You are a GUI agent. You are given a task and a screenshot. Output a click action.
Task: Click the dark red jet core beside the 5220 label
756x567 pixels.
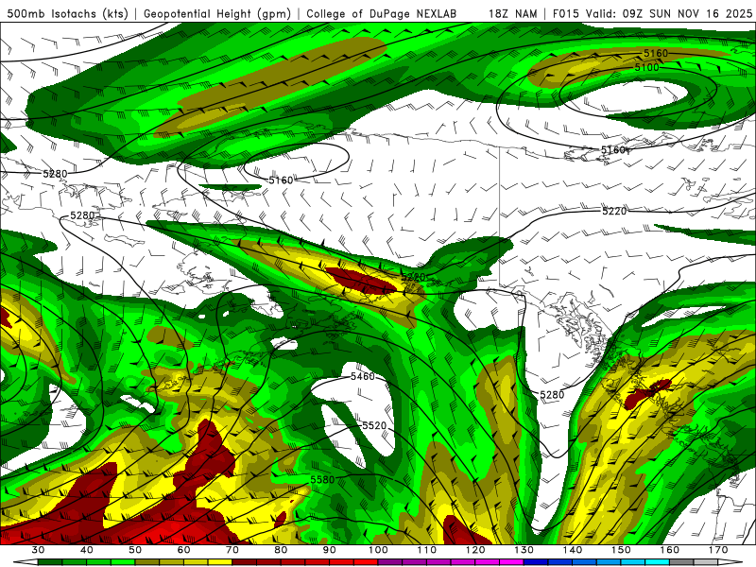pos(362,282)
